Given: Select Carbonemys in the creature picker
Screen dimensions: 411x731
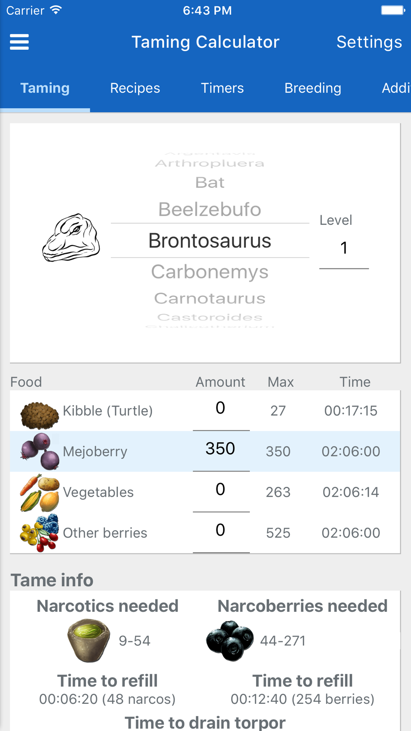Looking at the screenshot, I should click(x=210, y=272).
